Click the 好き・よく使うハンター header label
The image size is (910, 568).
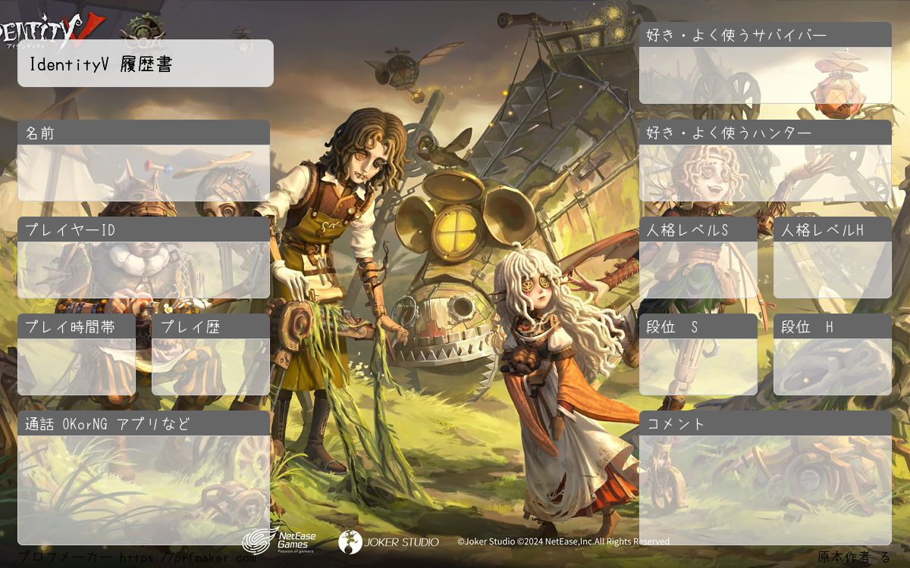[x=765, y=133]
